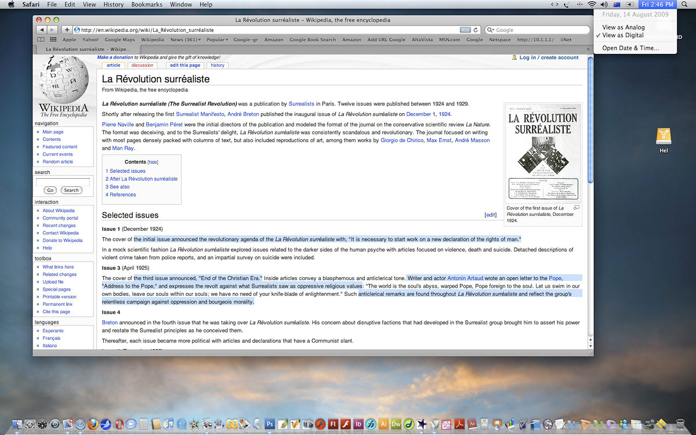Open the bookmarks book icon in bookmarks bar
Viewport: 696px width, 435px height.
pyautogui.click(x=41, y=40)
